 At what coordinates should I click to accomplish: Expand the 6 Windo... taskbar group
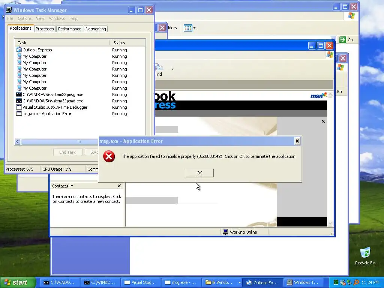tap(222, 282)
